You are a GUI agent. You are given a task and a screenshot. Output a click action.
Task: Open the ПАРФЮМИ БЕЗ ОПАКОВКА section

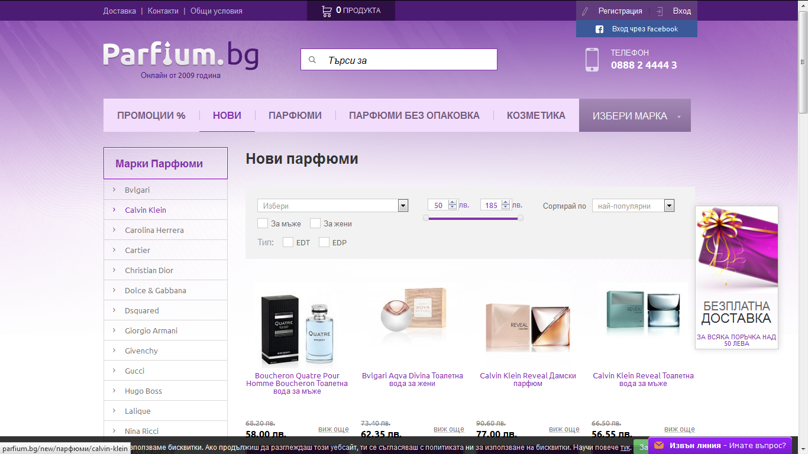pos(413,115)
